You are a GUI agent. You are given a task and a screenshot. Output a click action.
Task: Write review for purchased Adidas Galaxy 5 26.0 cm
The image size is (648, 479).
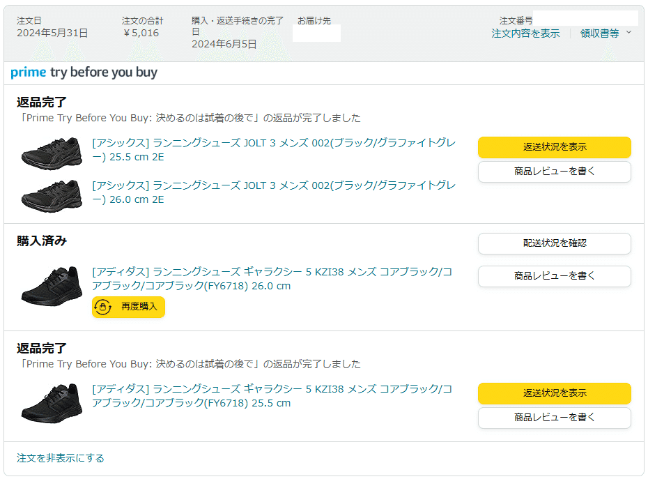point(554,276)
